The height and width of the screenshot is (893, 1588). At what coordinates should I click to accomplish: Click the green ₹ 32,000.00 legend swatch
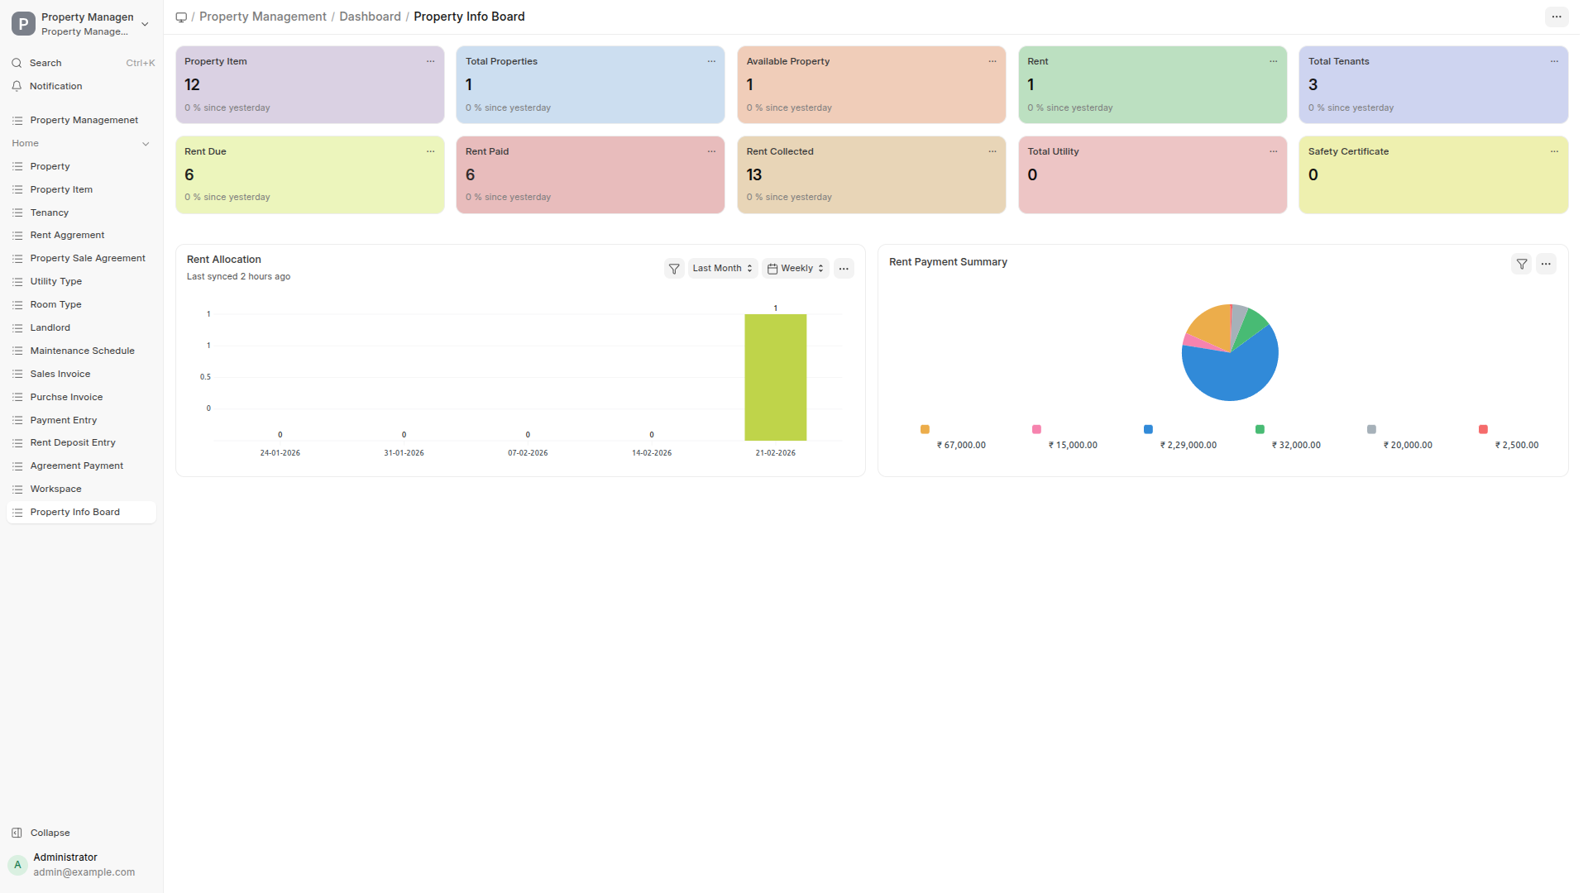point(1260,429)
